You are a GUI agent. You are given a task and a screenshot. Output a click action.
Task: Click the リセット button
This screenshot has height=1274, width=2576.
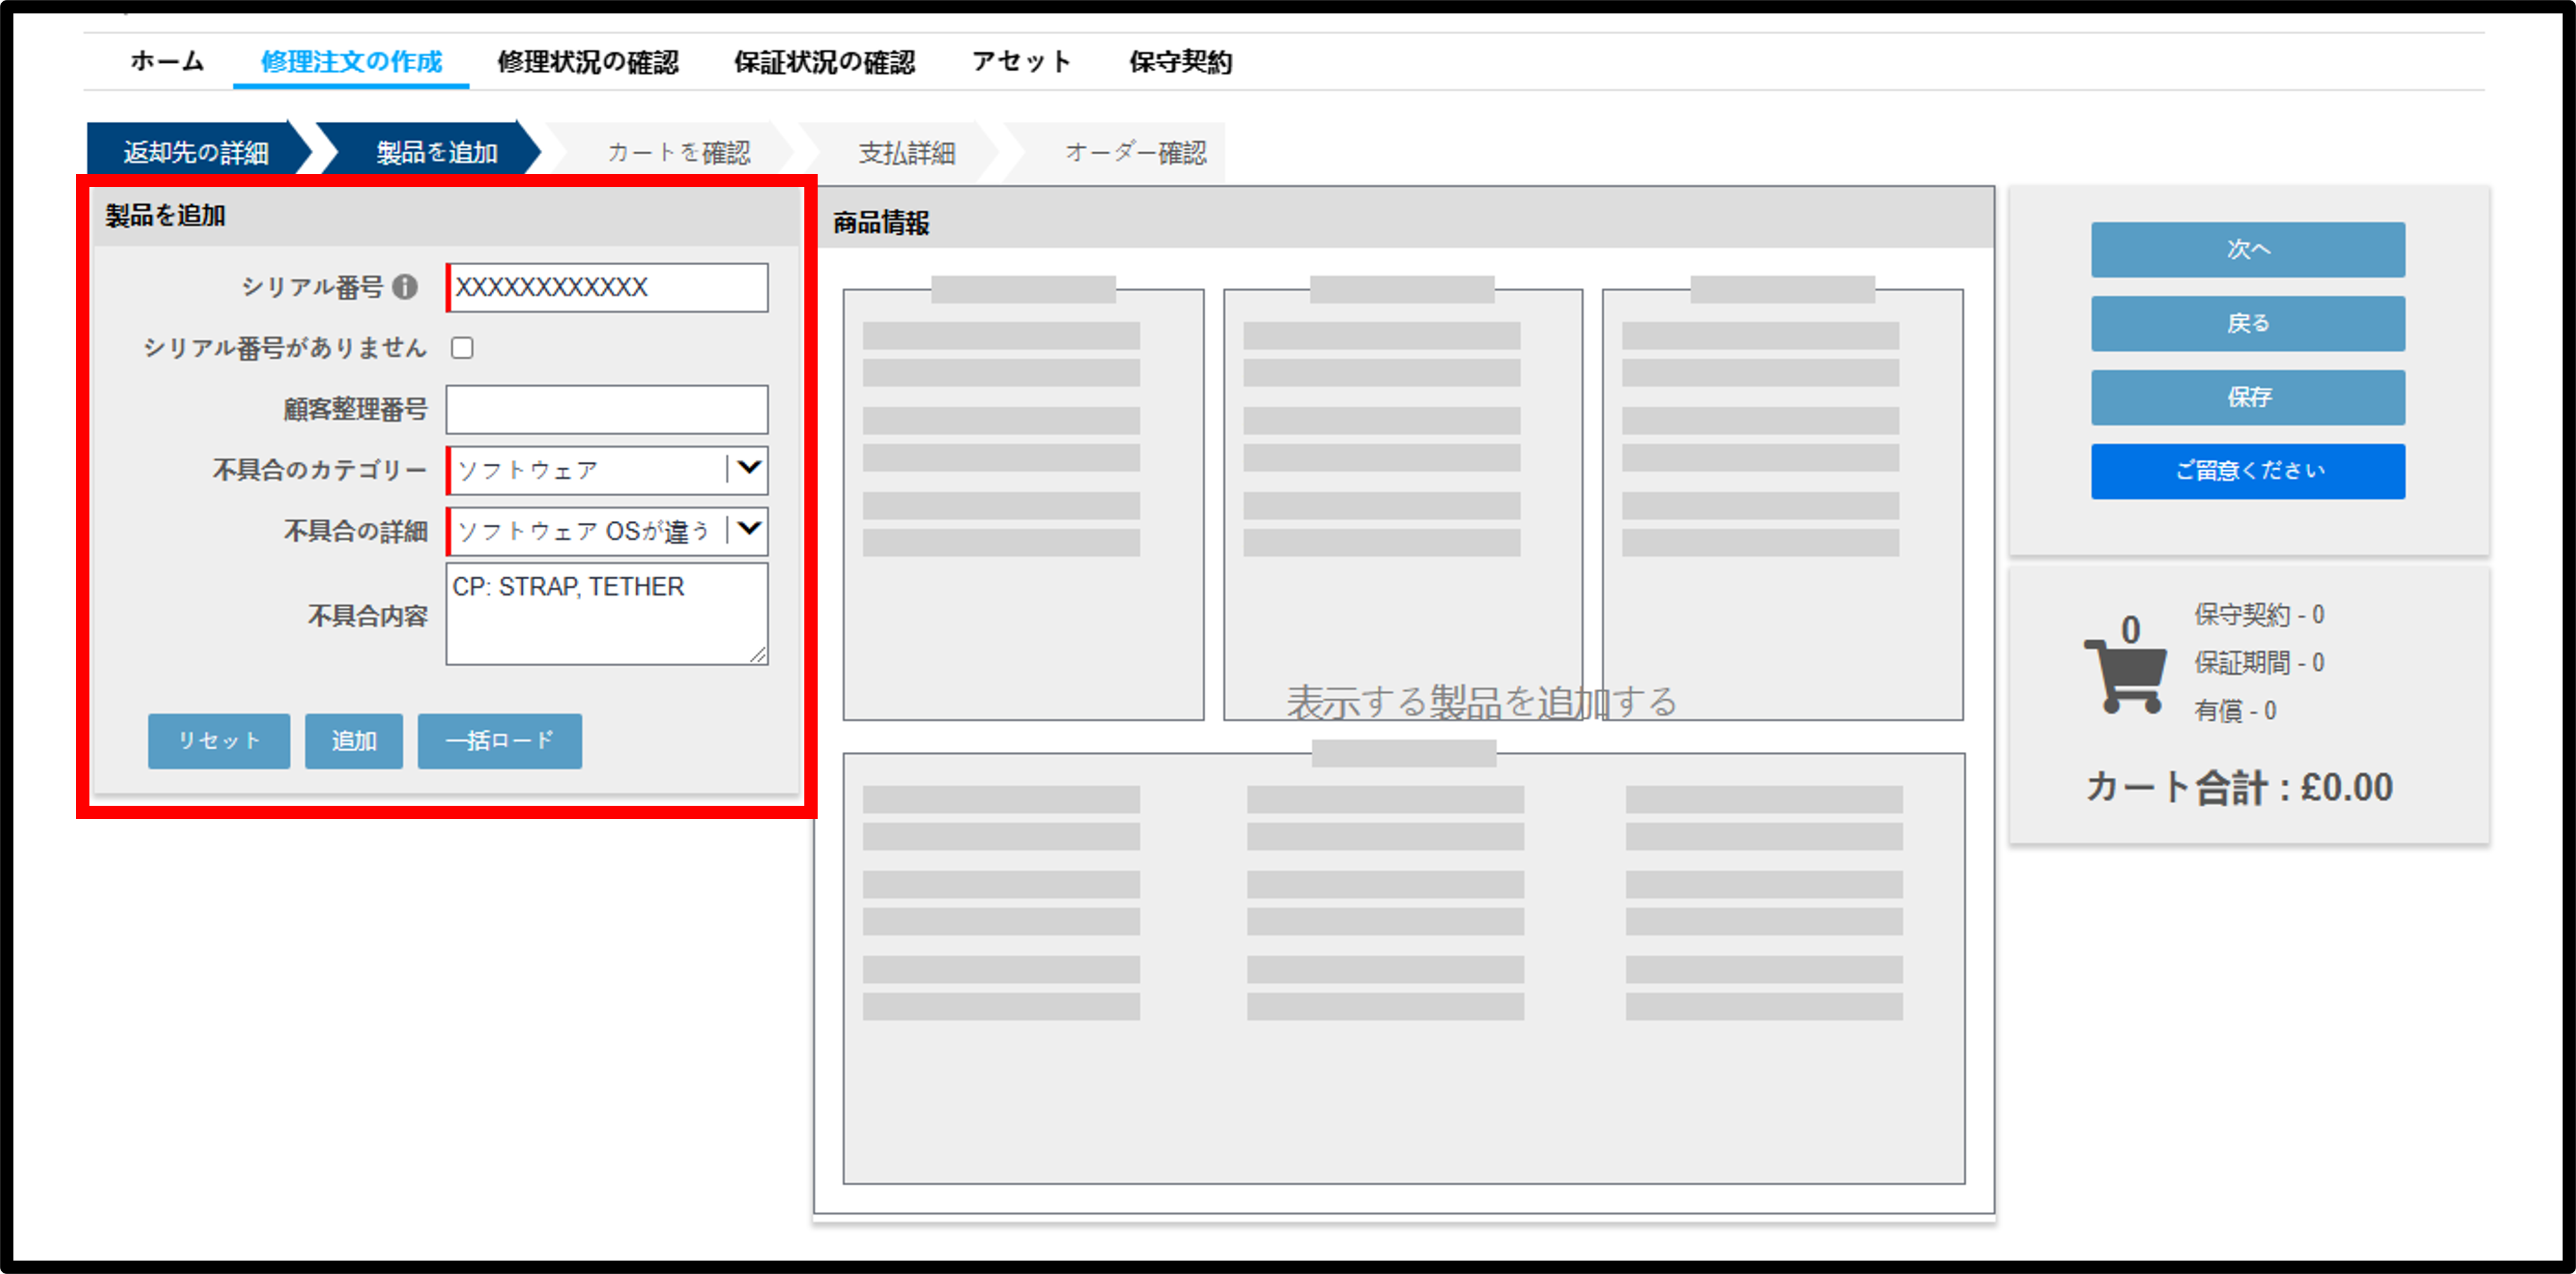pyautogui.click(x=219, y=741)
